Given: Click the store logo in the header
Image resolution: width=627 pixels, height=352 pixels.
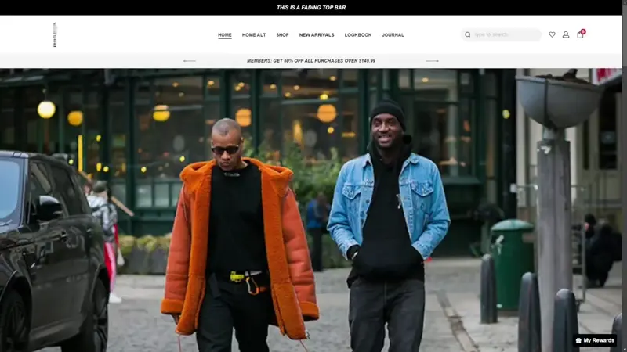Looking at the screenshot, I should click(x=55, y=34).
